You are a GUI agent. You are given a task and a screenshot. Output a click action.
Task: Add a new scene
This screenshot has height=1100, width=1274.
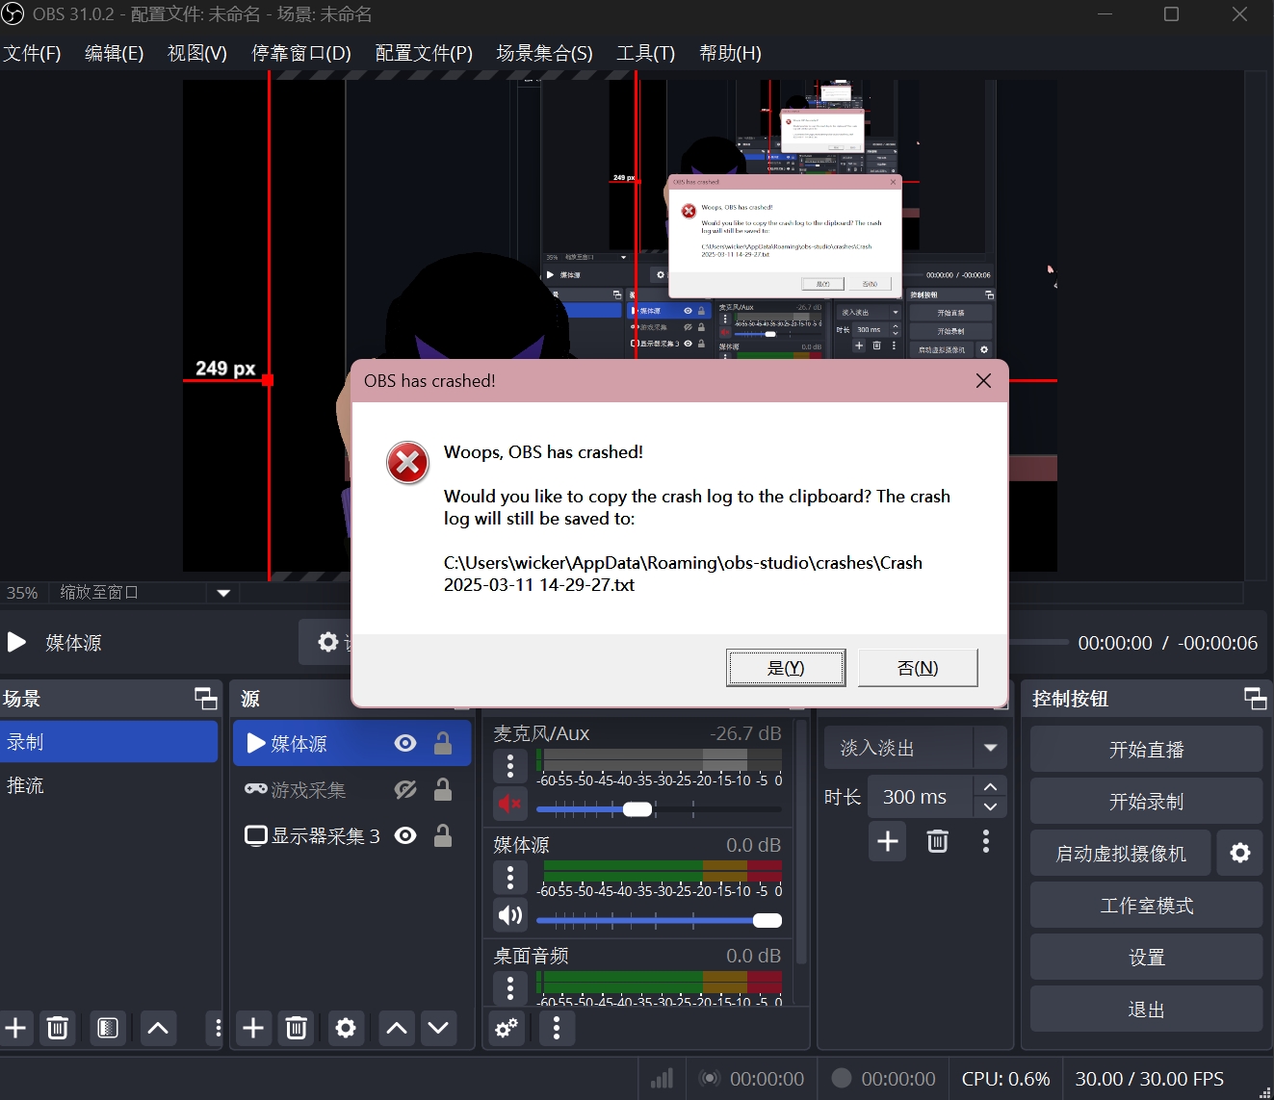(16, 1028)
